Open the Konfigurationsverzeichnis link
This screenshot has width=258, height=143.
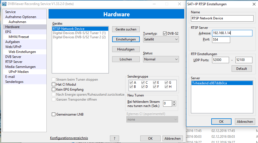[69, 138]
